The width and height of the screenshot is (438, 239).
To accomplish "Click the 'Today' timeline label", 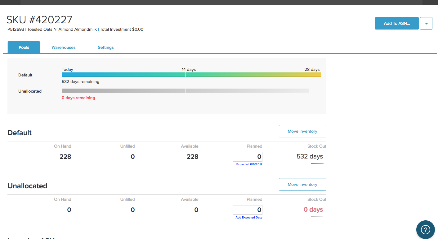I will coord(67,69).
